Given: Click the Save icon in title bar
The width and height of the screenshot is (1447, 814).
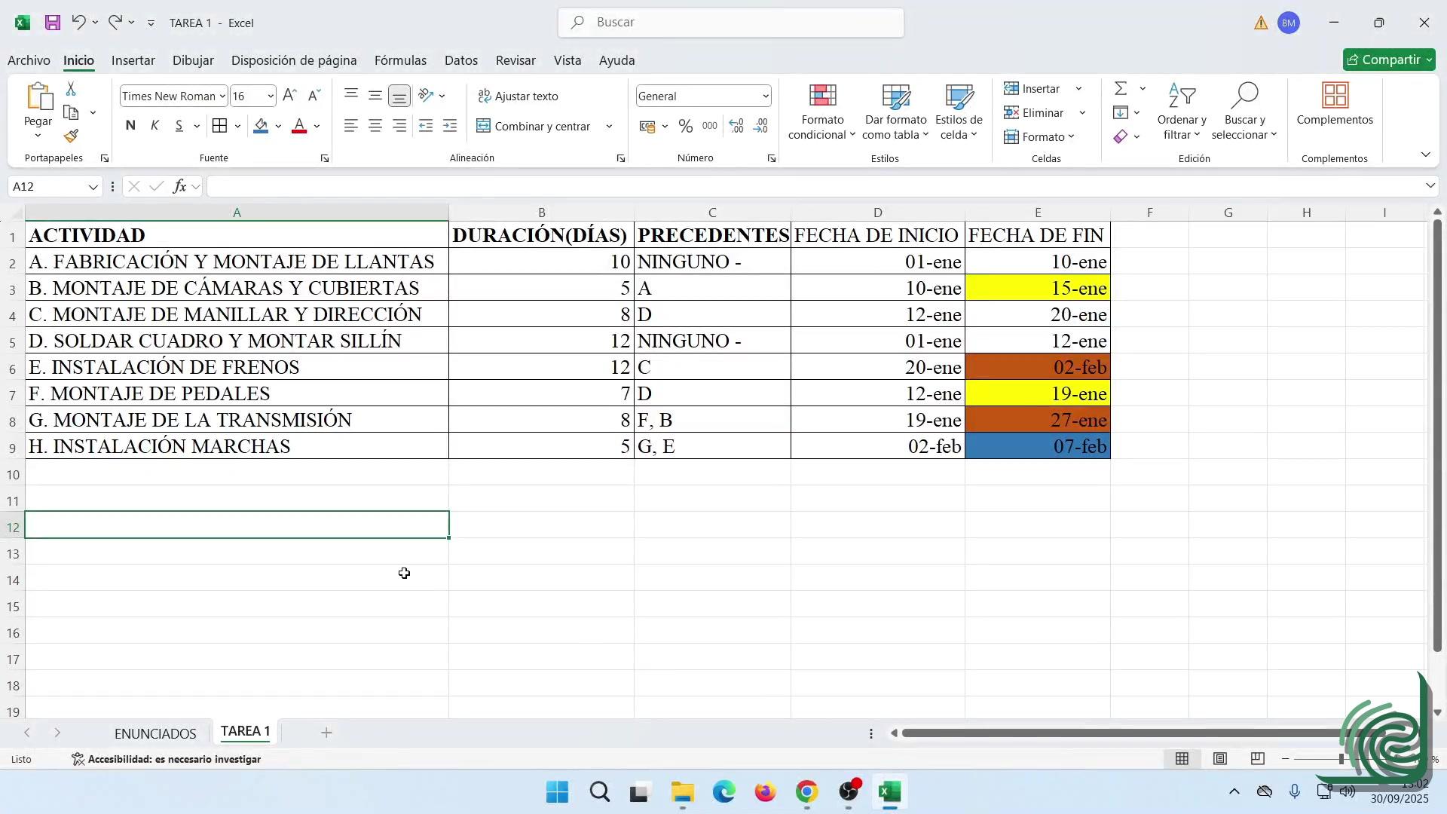Looking at the screenshot, I should pyautogui.click(x=53, y=23).
